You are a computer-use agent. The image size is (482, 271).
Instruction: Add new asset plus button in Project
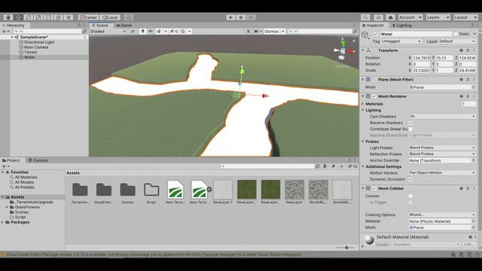click(4, 166)
